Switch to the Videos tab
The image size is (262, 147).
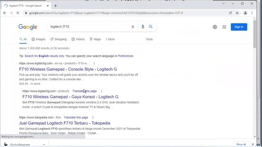(x=78, y=39)
